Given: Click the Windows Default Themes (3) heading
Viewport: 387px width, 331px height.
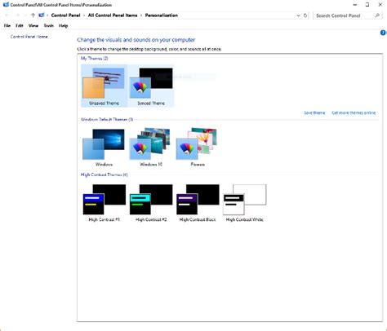Looking at the screenshot, I should point(107,120).
